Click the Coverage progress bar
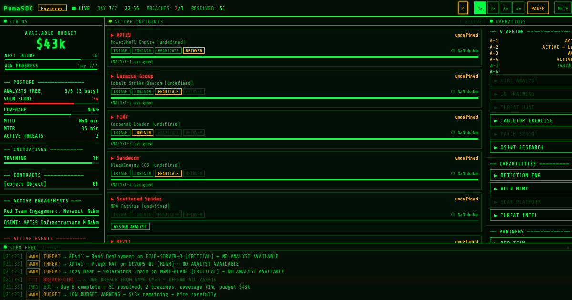 coord(51,114)
